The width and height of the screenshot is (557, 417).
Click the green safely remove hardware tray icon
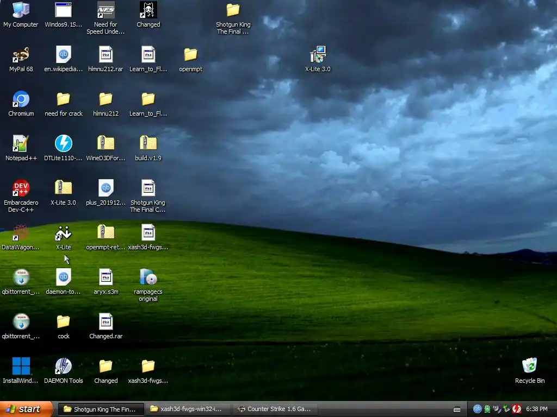[506, 409]
